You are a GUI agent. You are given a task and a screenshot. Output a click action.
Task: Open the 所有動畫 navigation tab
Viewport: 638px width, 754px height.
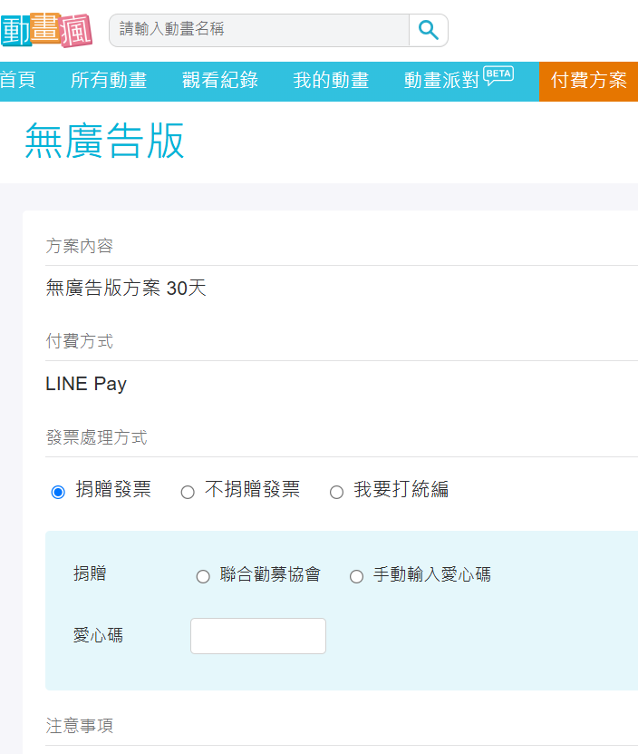pos(109,81)
